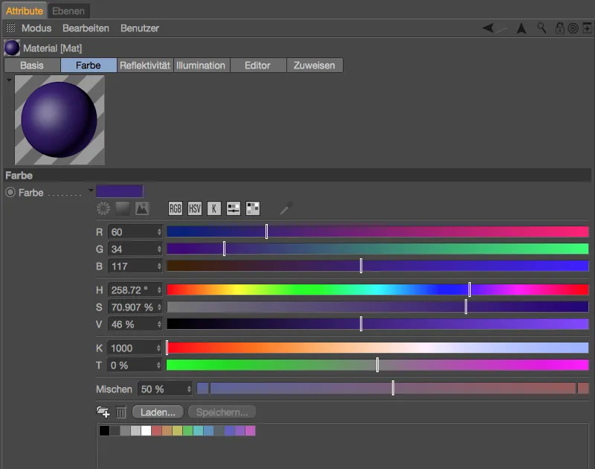Pick the white swatch in the palette
595x469 pixels.
click(x=146, y=430)
